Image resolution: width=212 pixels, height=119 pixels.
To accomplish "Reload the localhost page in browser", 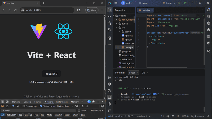I will pos(15,10).
